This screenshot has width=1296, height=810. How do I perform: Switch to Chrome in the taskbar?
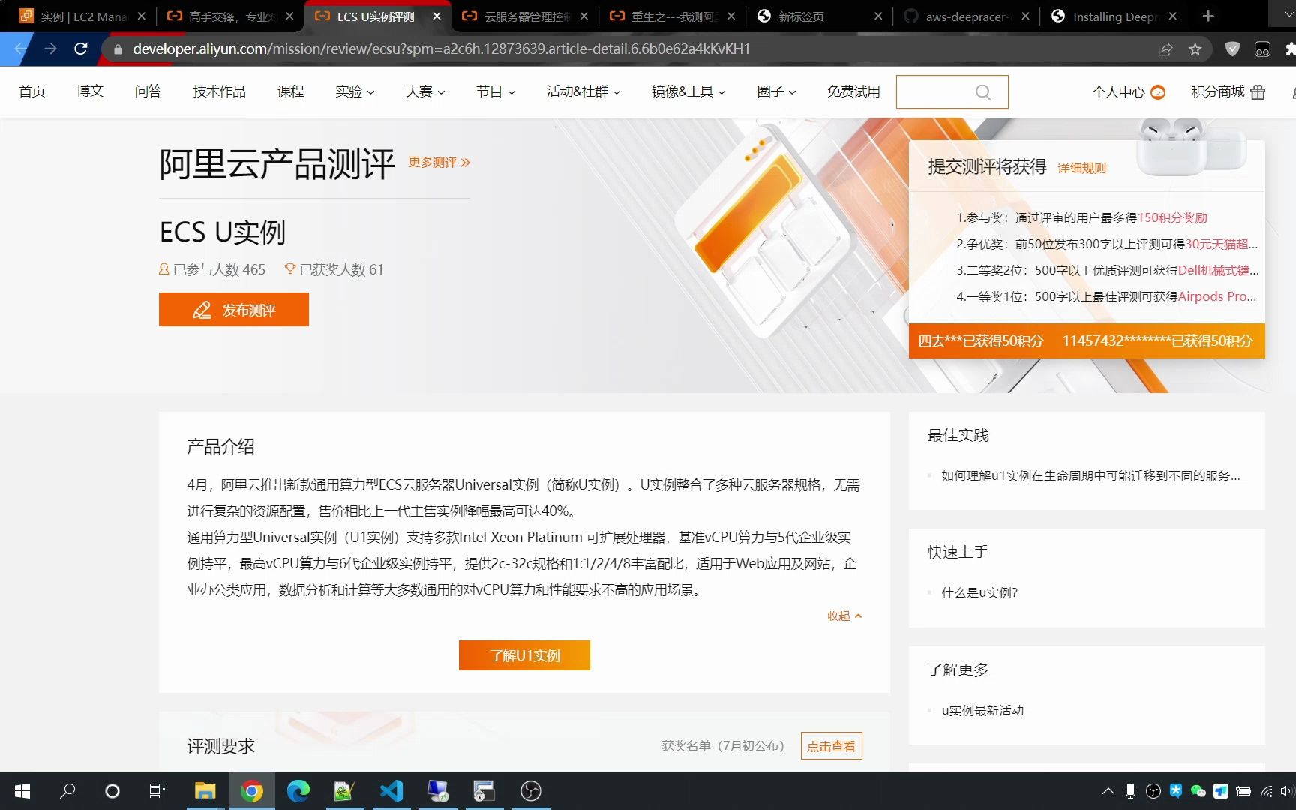252,791
